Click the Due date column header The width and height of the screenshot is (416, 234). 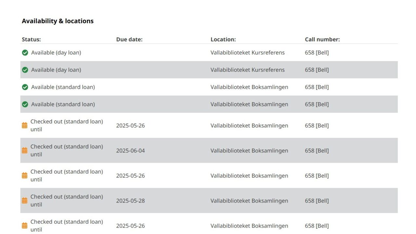coord(129,39)
